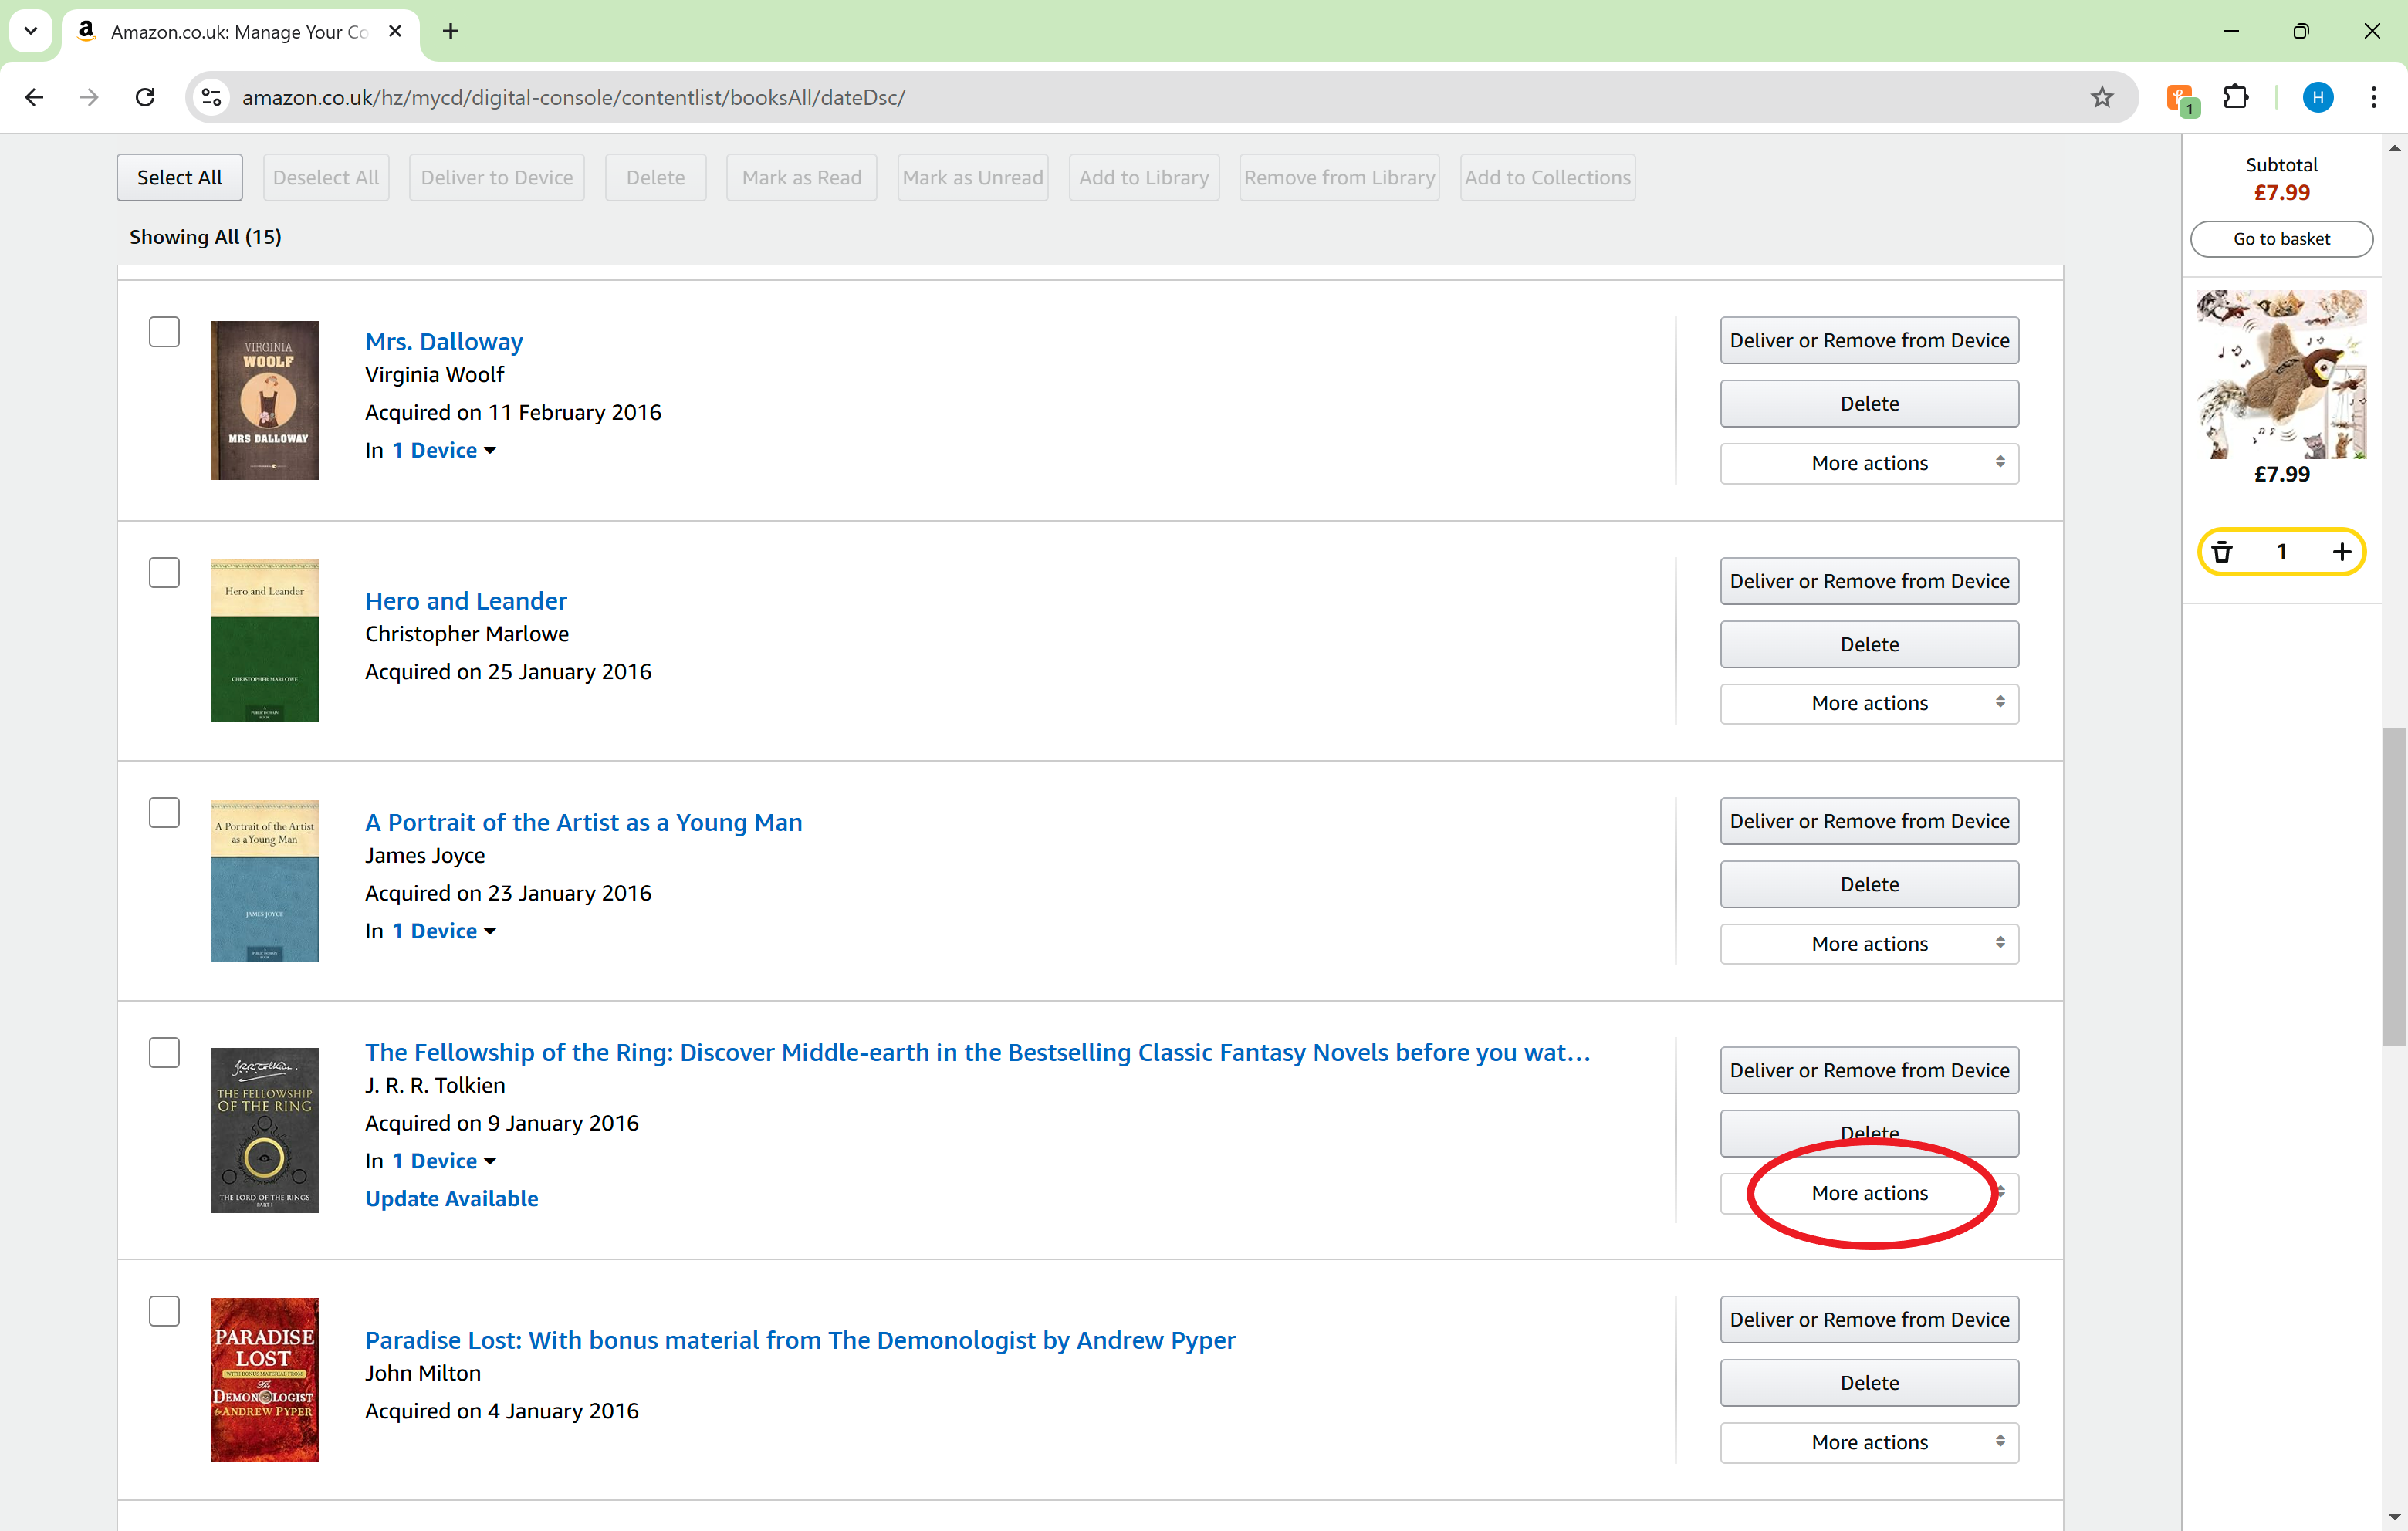Click Deselect All in the toolbar

[x=326, y=178]
